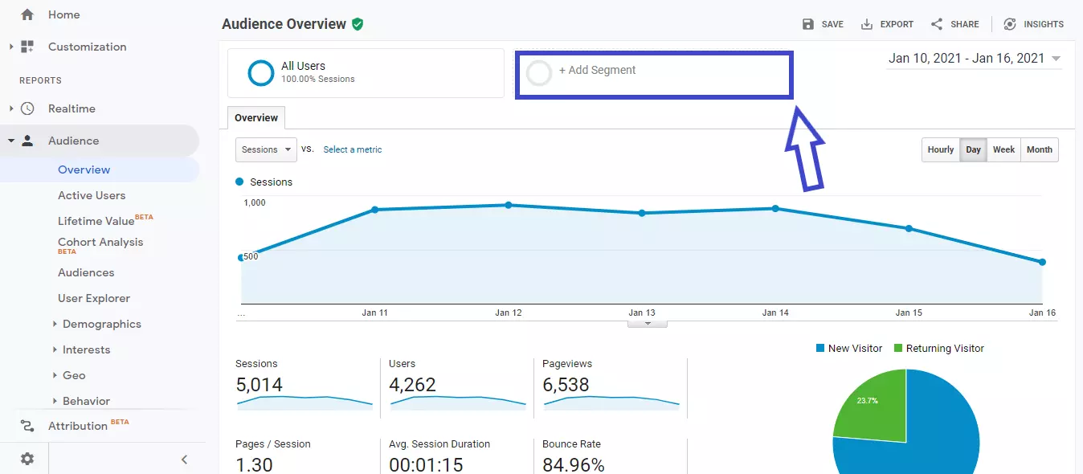Open Admin settings via the gear icon

point(26,458)
